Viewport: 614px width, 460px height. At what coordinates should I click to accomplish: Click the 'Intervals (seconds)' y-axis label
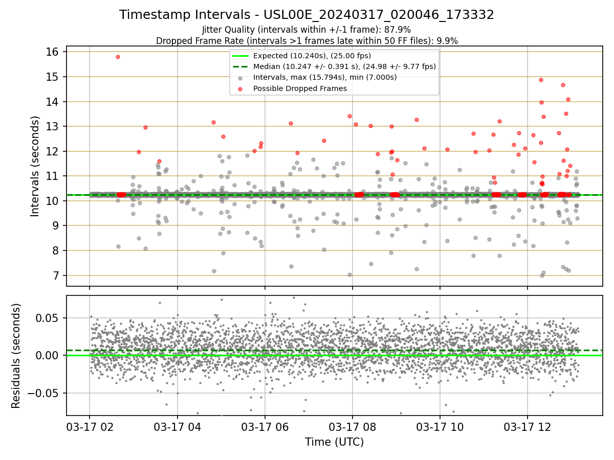pos(35,166)
